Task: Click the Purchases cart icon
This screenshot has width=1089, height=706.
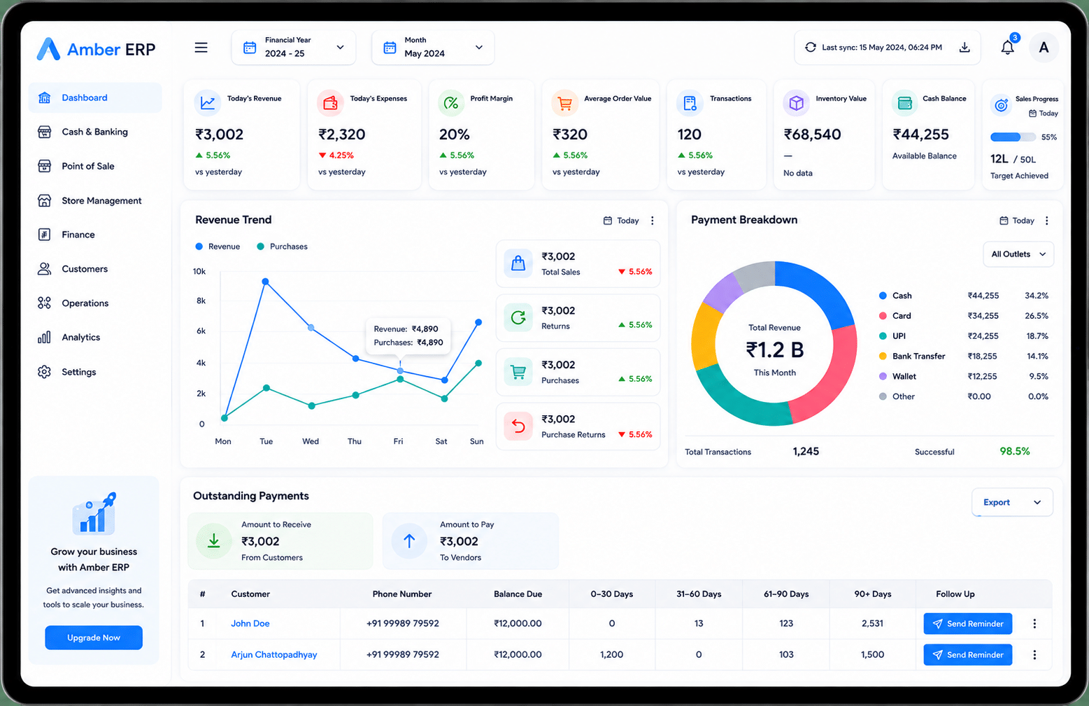Action: (518, 372)
